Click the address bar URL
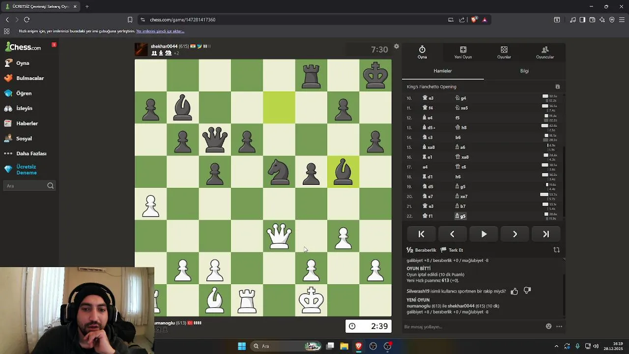This screenshot has width=629, height=354. click(x=183, y=20)
